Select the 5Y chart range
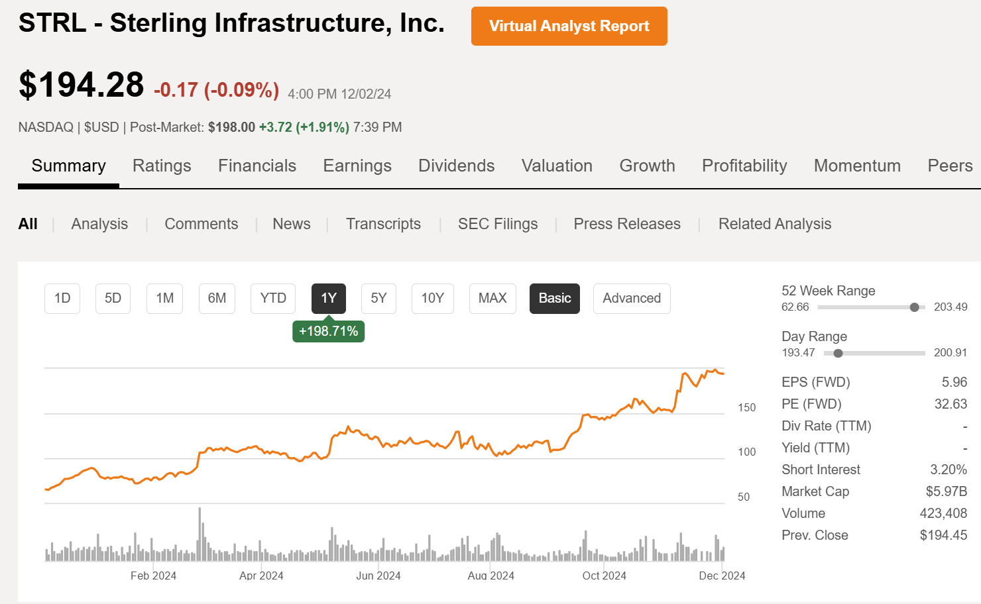Screen dimensions: 981x604 point(378,298)
